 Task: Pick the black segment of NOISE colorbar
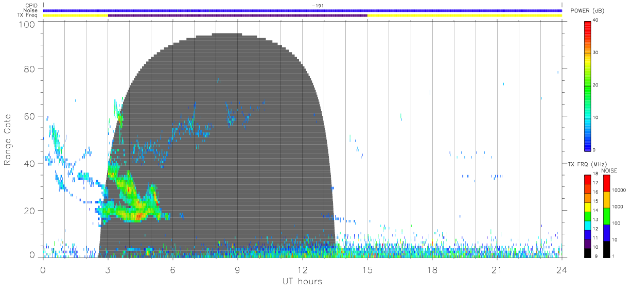[x=606, y=249]
